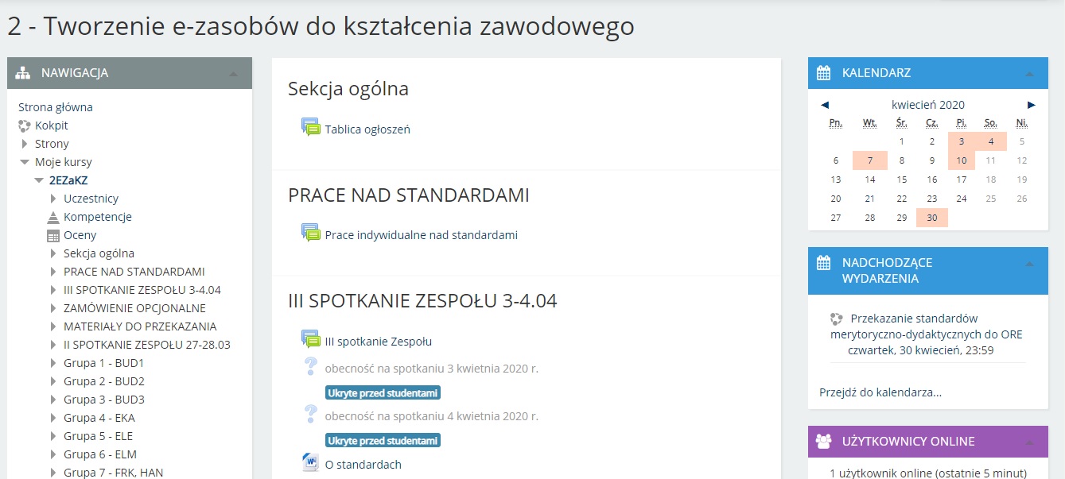Collapse the Nadchodzące wydarzenia block

[1030, 264]
